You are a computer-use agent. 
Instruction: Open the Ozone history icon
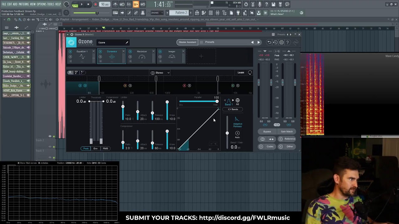[x=275, y=42]
